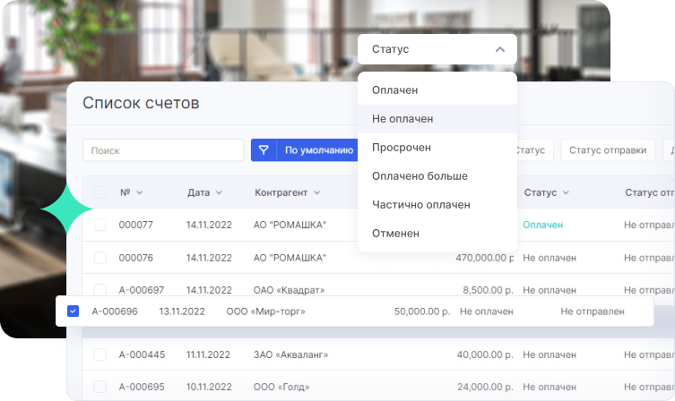The width and height of the screenshot is (675, 401).
Task: Tick checkbox for invoice 000076
Action: click(100, 258)
